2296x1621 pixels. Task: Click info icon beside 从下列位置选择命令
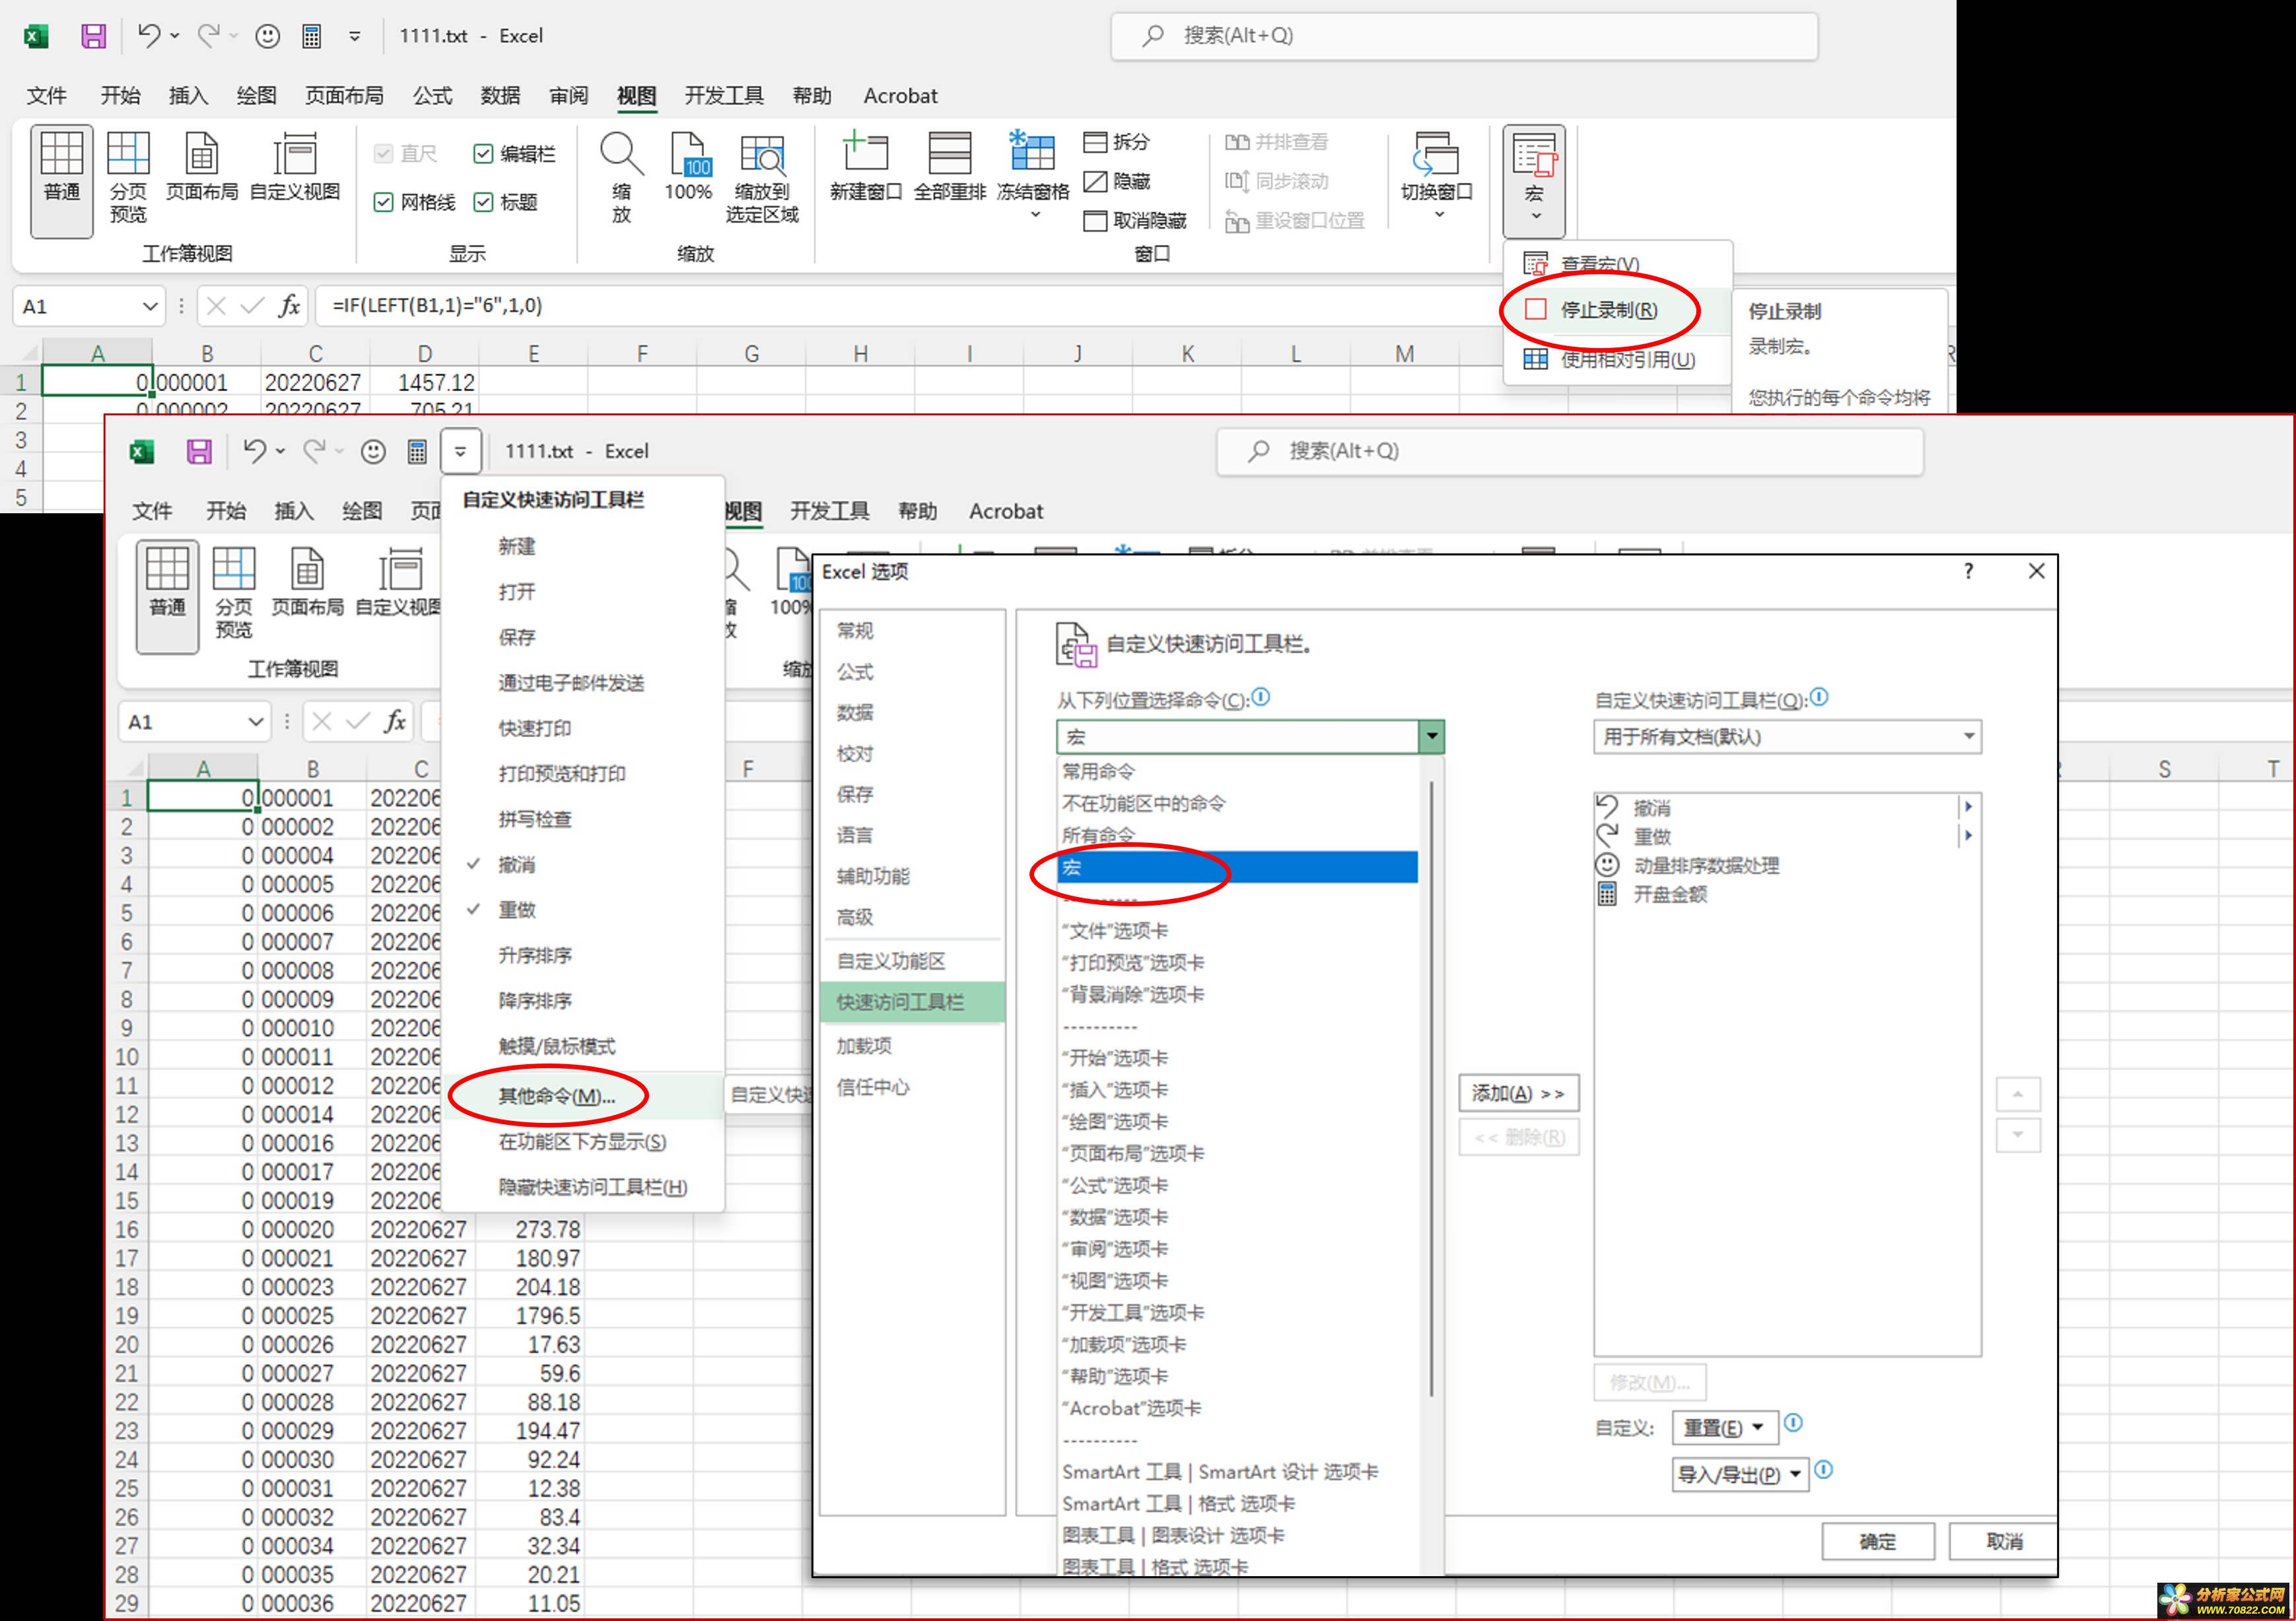(x=1261, y=698)
